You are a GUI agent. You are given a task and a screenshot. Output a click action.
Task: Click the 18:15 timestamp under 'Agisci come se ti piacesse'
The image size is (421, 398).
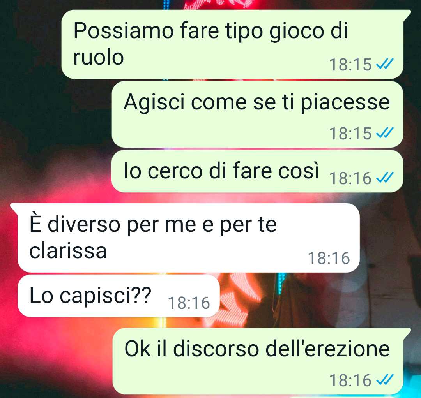pyautogui.click(x=350, y=133)
